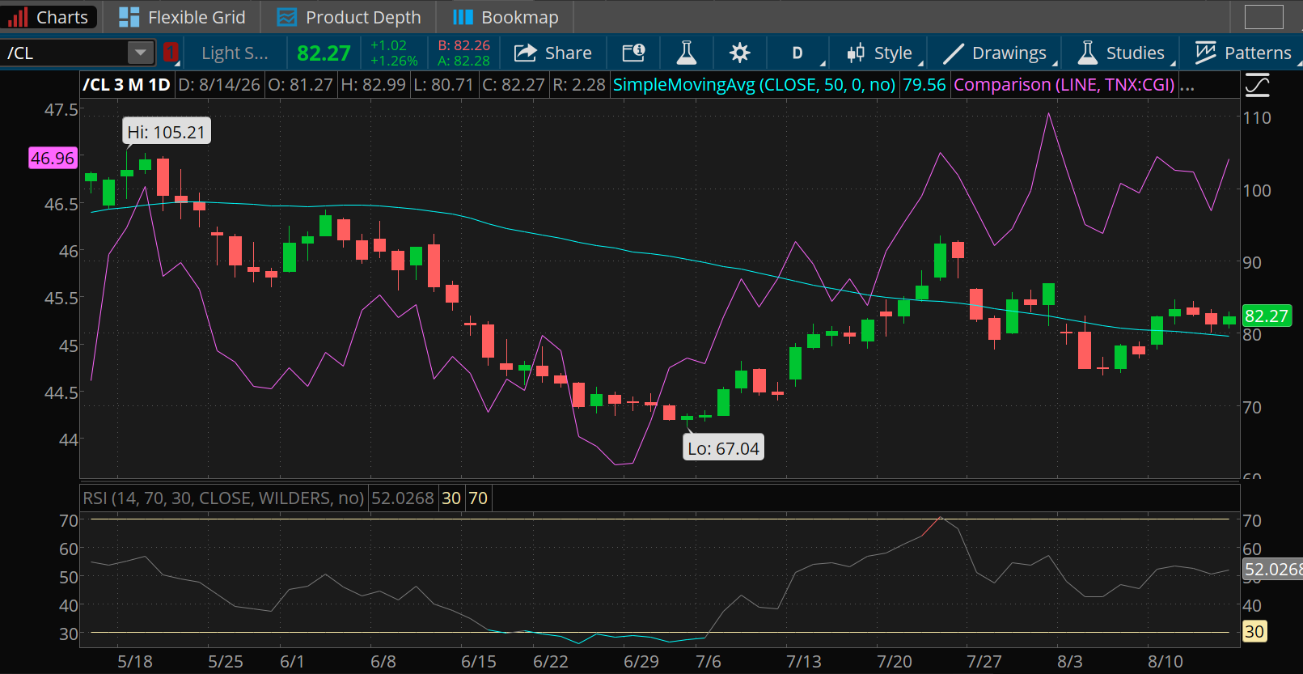Image resolution: width=1303 pixels, height=674 pixels.
Task: Click the RSI 52.0268 axis bubble
Action: (x=1273, y=570)
